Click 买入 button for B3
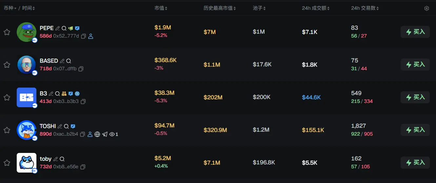This screenshot has width=436, height=183. pyautogui.click(x=415, y=97)
